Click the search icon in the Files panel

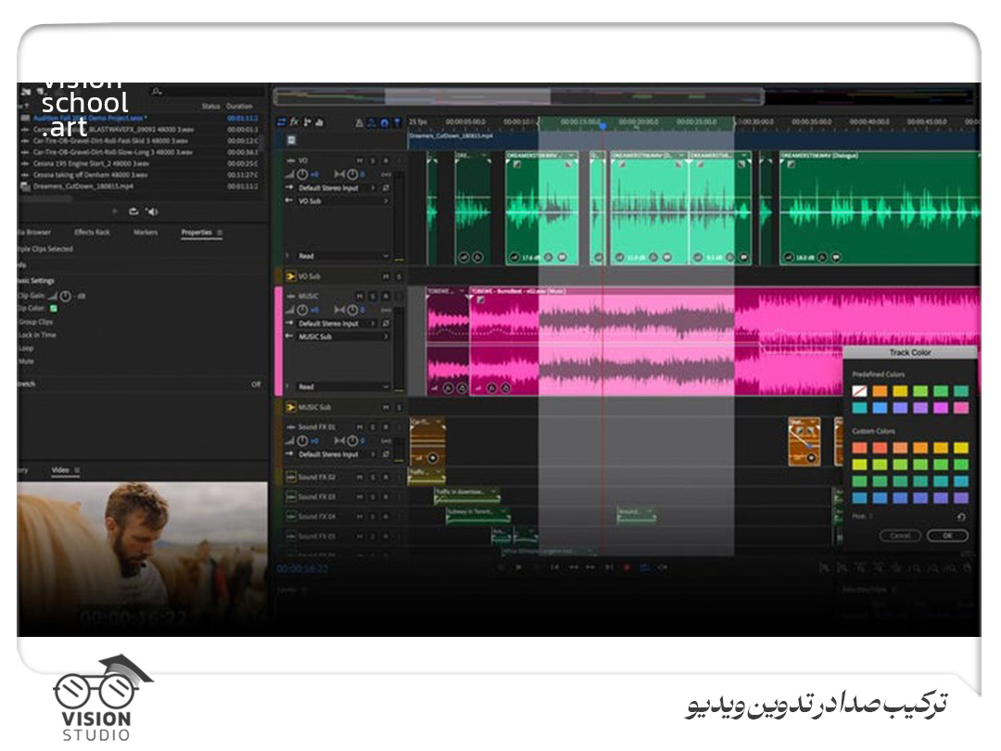tap(157, 92)
